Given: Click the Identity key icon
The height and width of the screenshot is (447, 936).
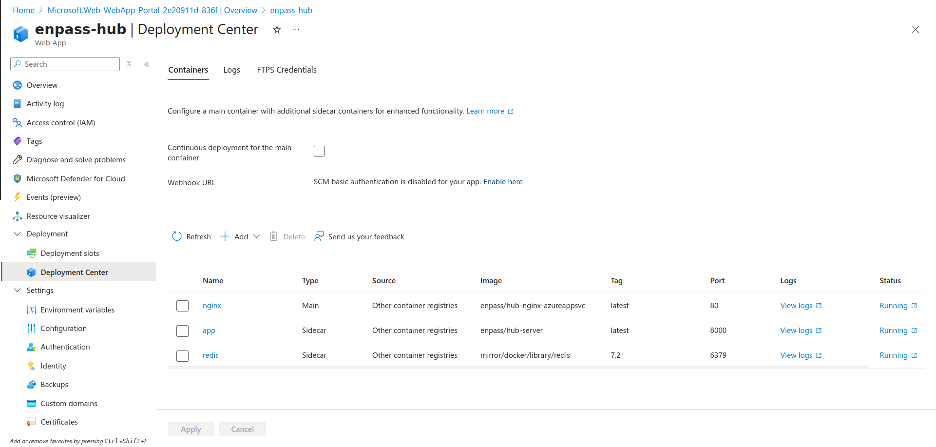Looking at the screenshot, I should pyautogui.click(x=32, y=366).
